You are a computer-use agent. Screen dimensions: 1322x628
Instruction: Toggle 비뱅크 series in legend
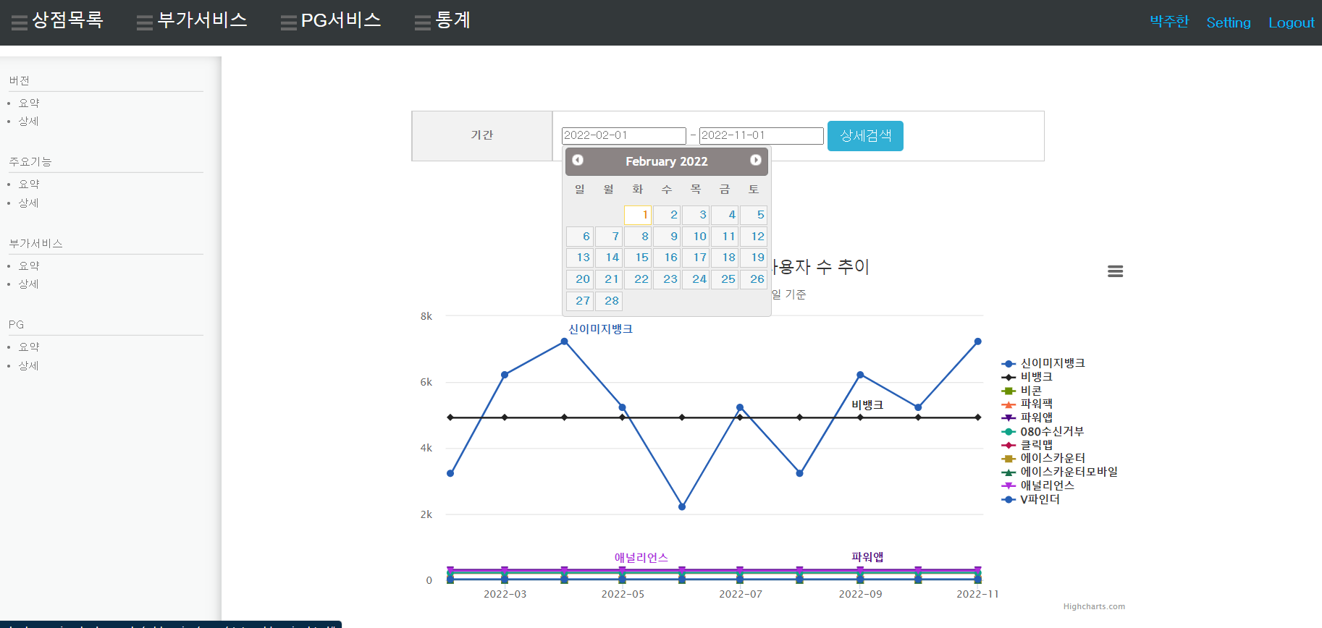1027,377
